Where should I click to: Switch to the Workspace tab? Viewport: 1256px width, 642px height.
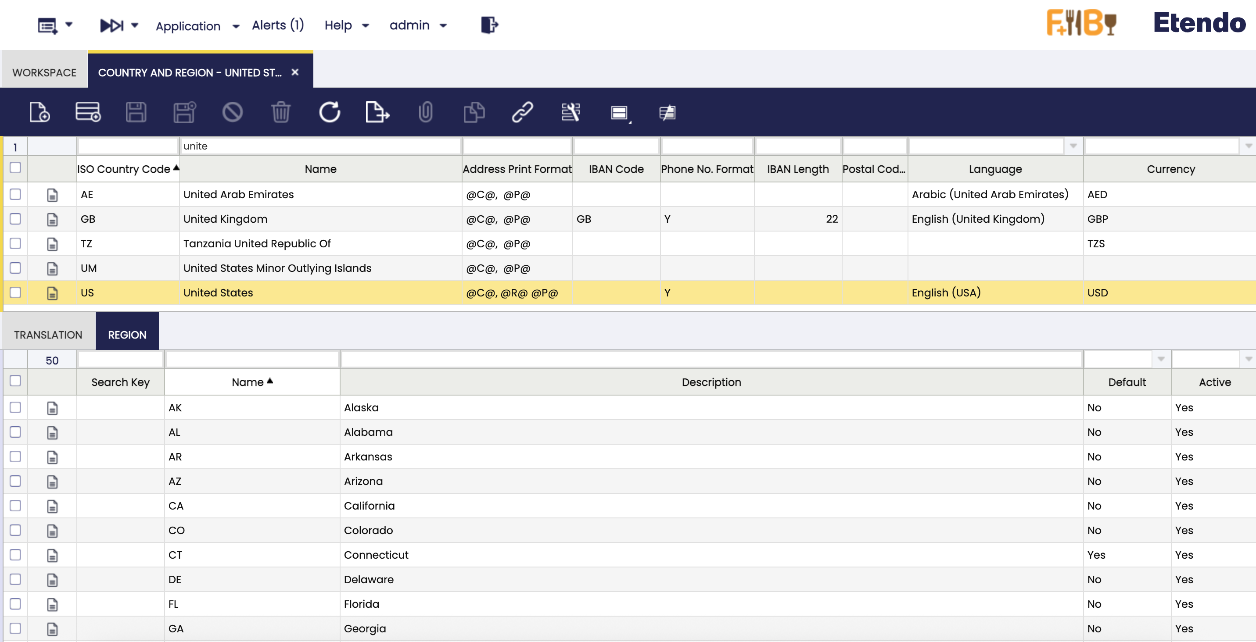44,73
